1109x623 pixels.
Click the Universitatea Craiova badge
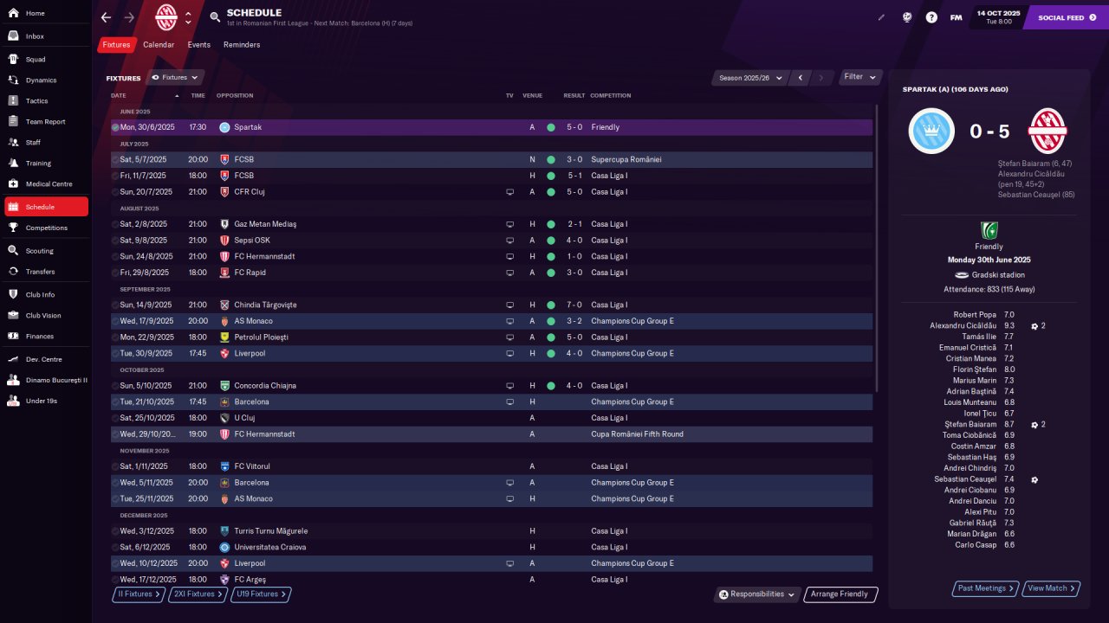(224, 547)
